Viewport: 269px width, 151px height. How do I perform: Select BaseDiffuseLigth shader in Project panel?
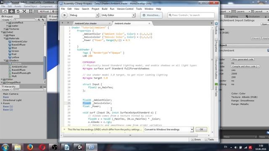(x=21, y=73)
